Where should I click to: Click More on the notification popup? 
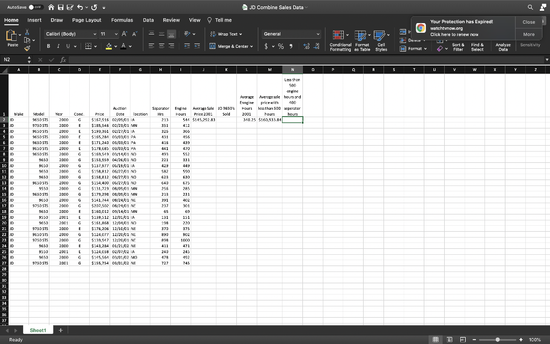(529, 34)
